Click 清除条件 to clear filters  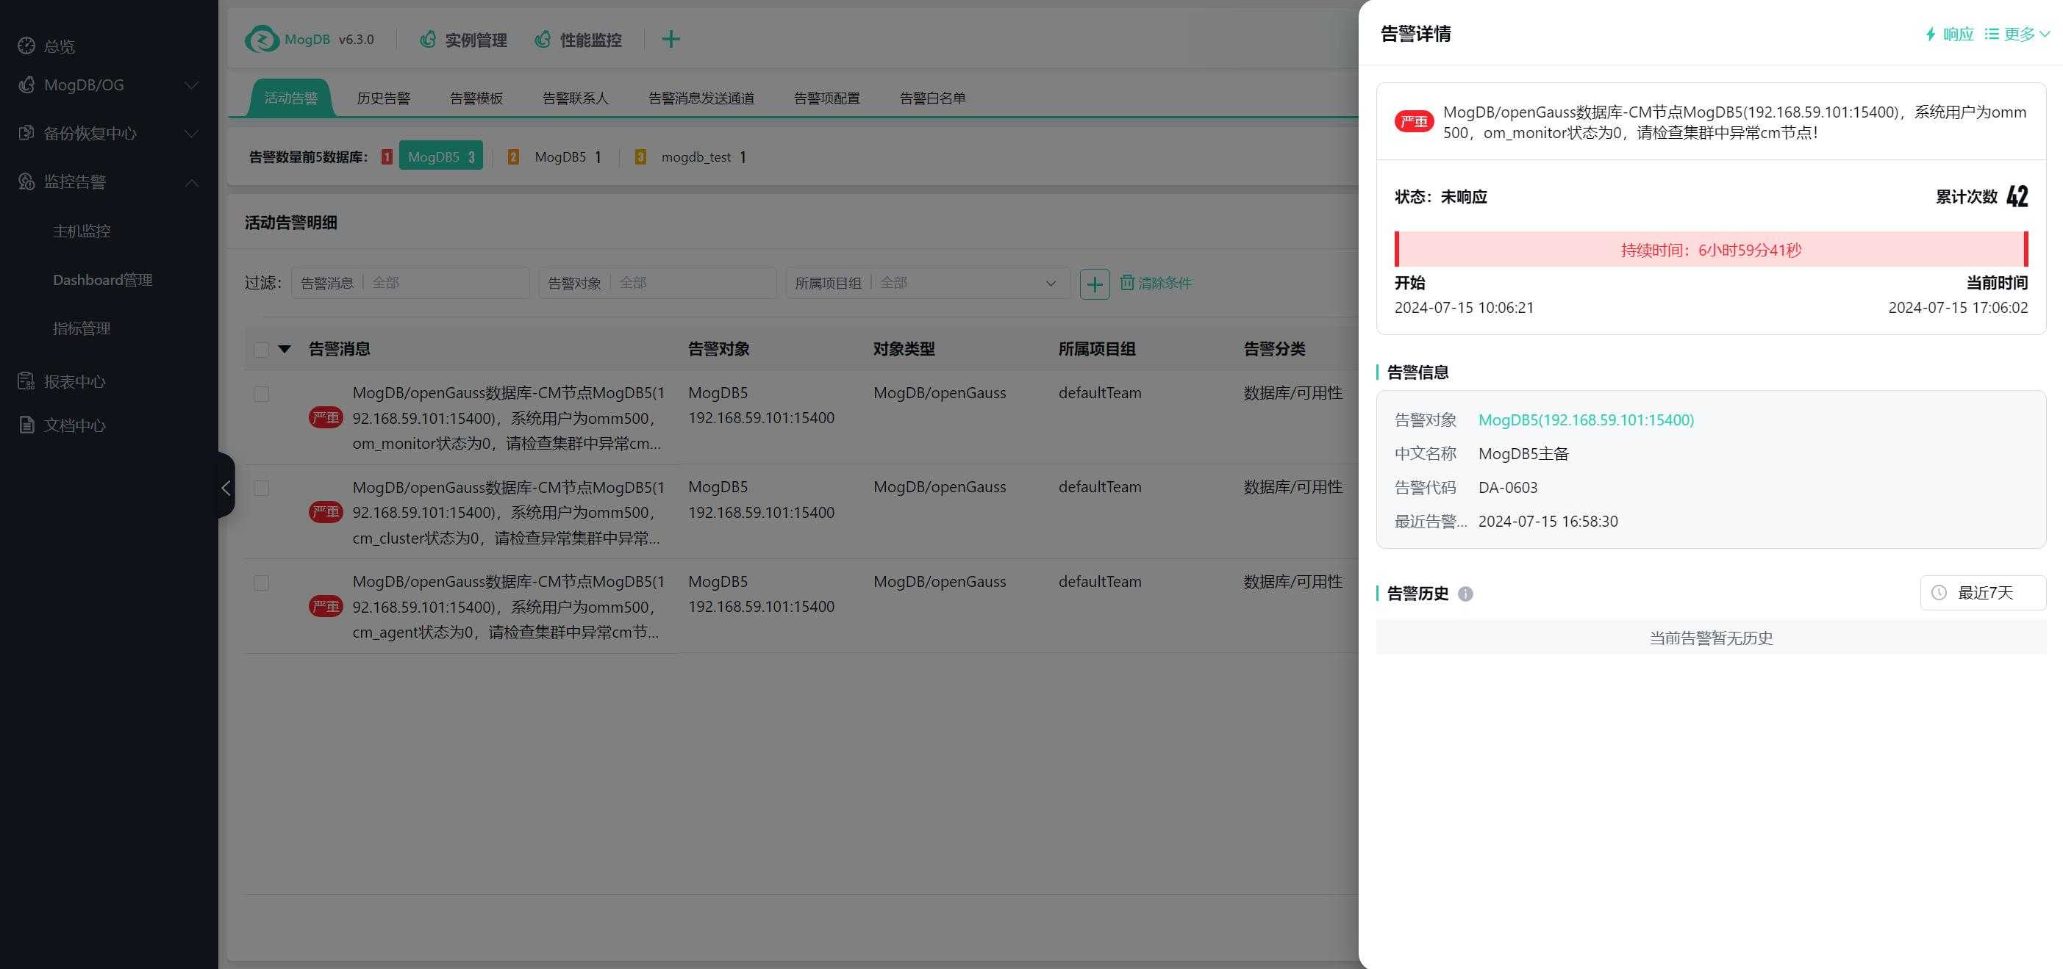pos(1156,284)
